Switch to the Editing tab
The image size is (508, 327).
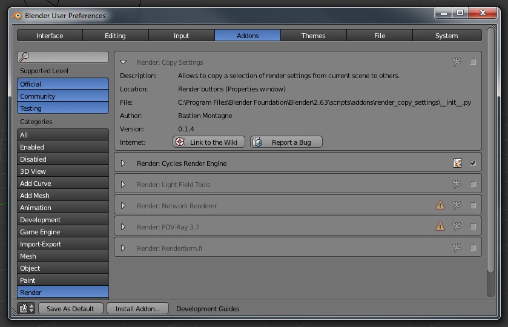115,35
